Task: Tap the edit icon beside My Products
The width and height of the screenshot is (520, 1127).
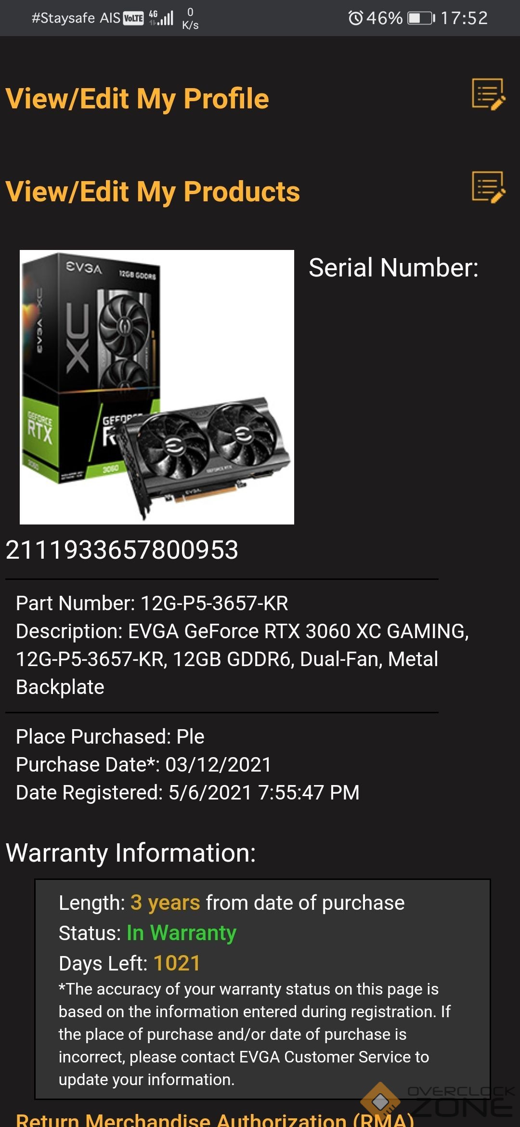Action: (x=489, y=187)
